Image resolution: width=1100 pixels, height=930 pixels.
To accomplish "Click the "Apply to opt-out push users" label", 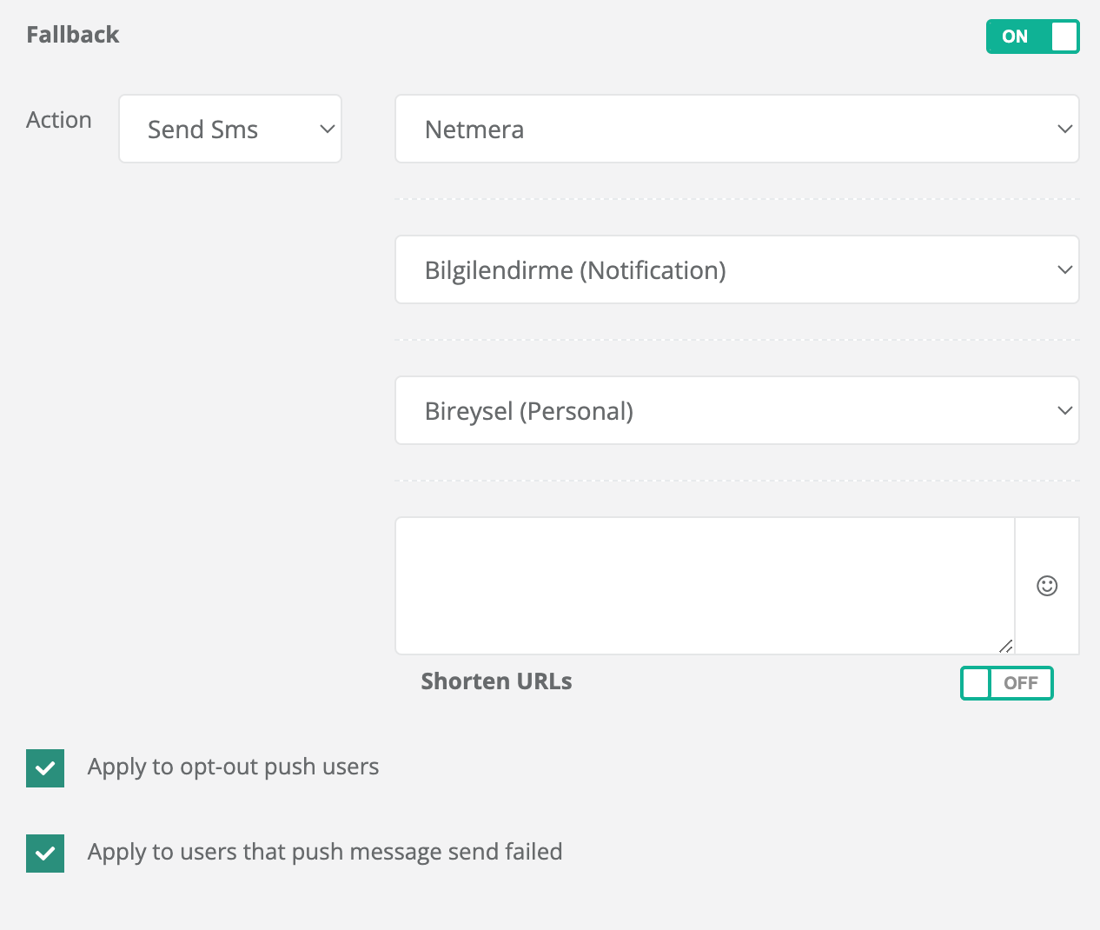I will [x=233, y=767].
